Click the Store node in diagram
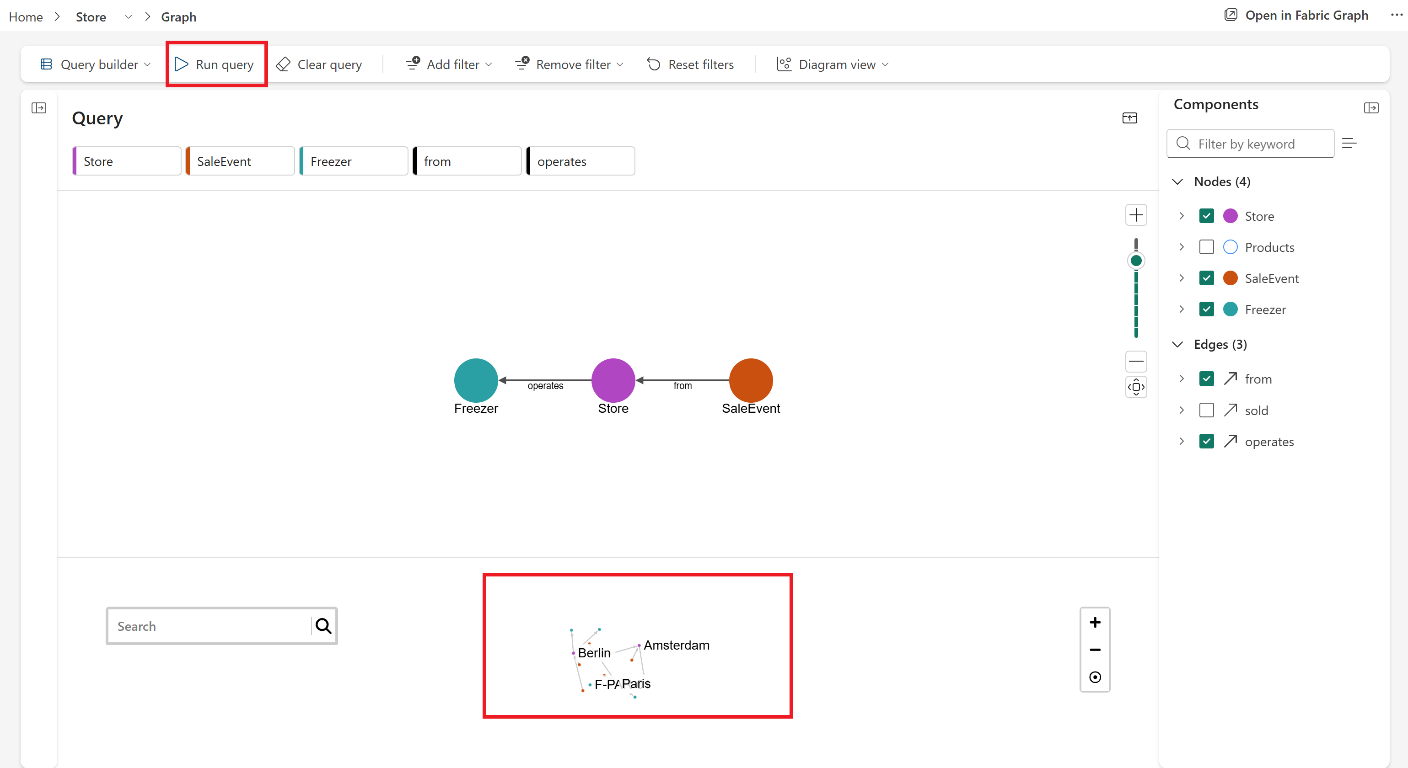The height and width of the screenshot is (768, 1408). tap(613, 380)
